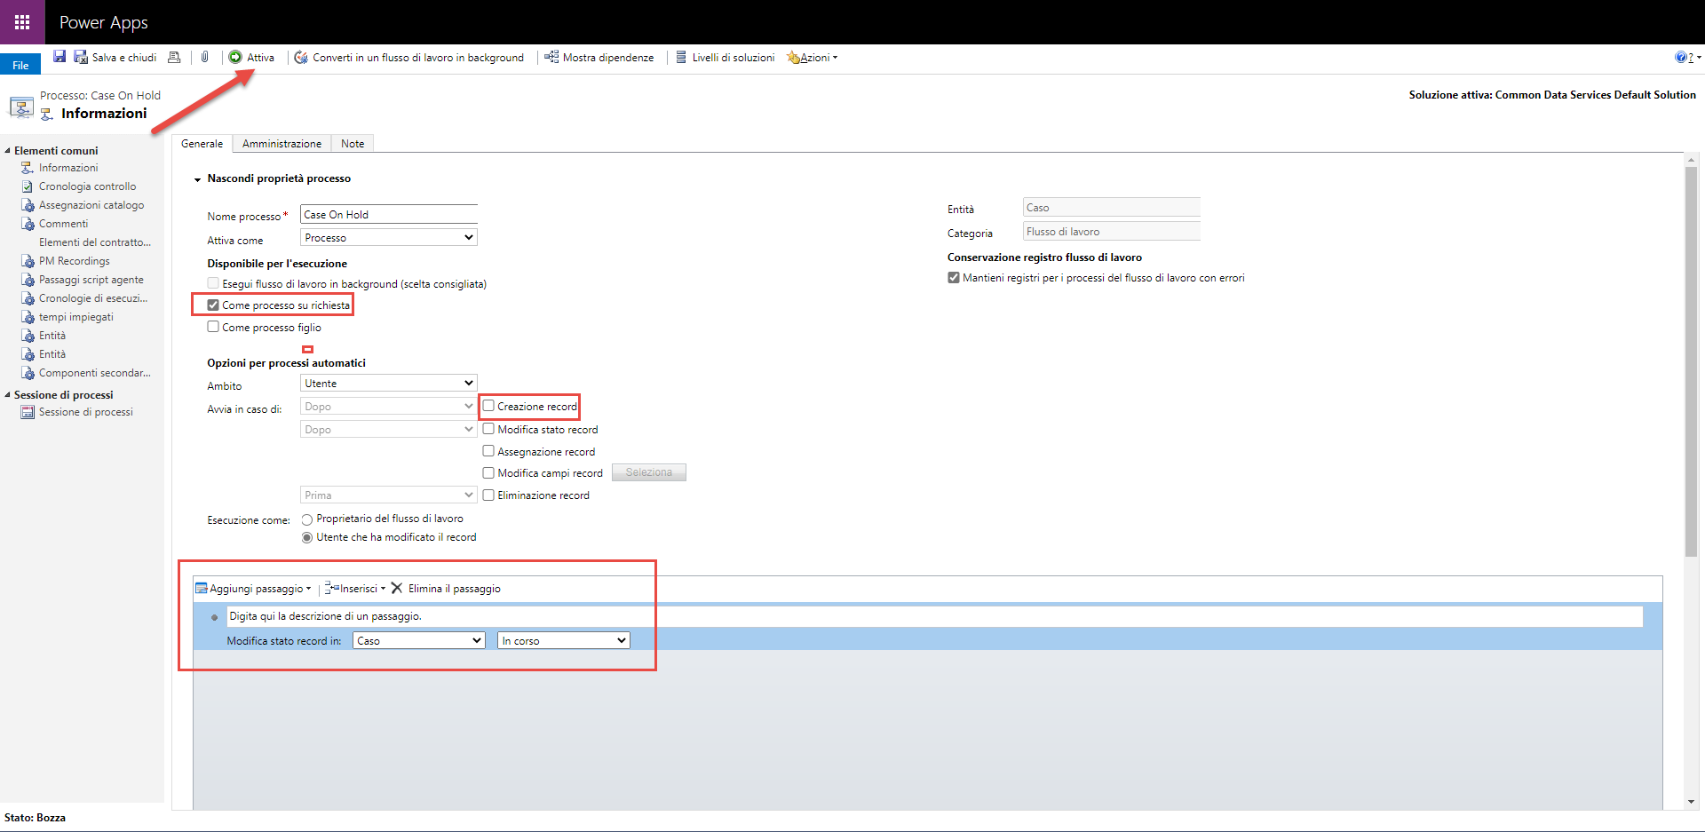Open Elementi del contratto in the sidebar
Screen dimensions: 1705x832
tap(94, 242)
